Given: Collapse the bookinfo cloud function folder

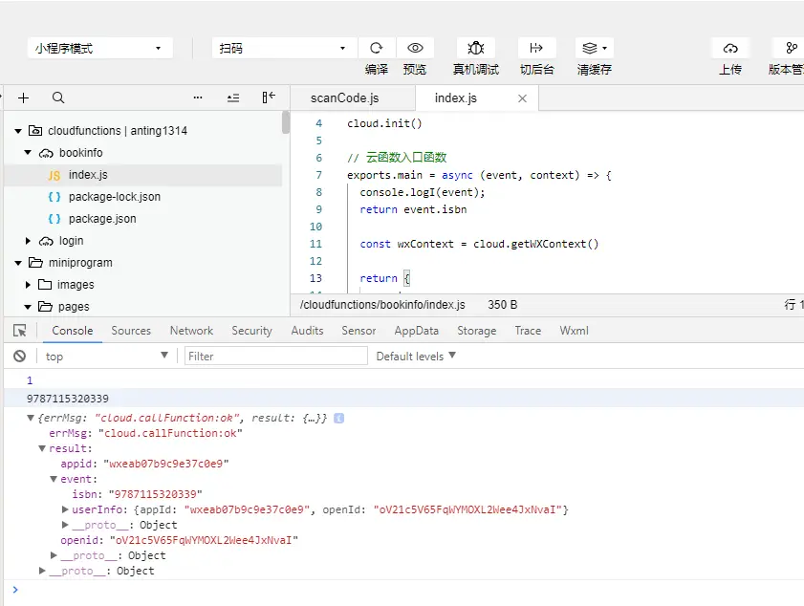Looking at the screenshot, I should click(28, 153).
